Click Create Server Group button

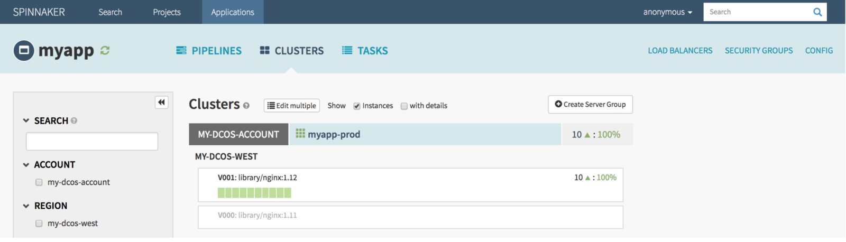coord(590,105)
